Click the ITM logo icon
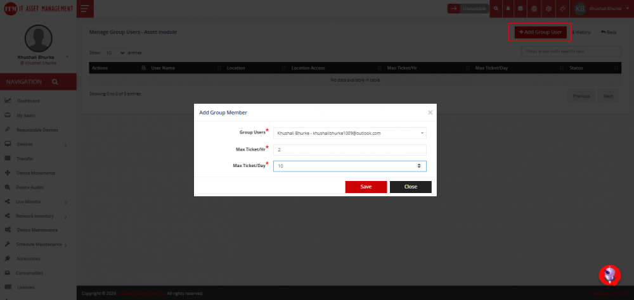Viewport: 634px width, 300px height. pos(11,9)
